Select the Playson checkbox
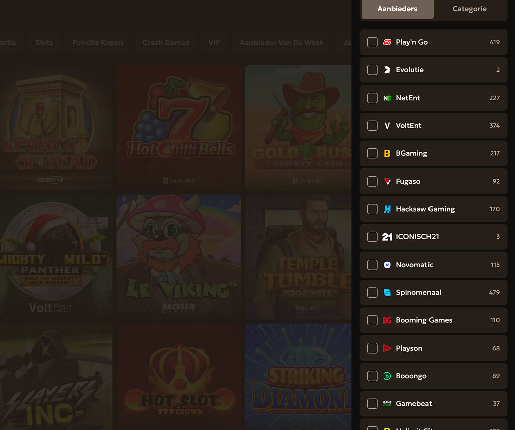The height and width of the screenshot is (430, 515). (372, 348)
